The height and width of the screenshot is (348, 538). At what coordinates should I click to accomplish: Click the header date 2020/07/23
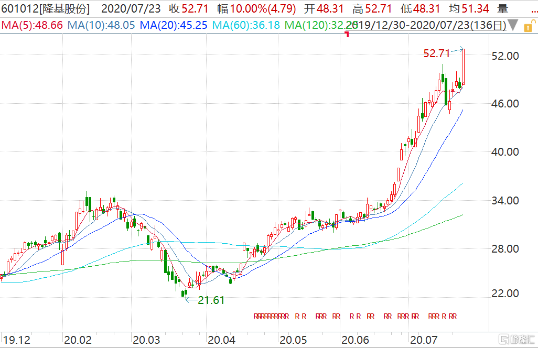pyautogui.click(x=131, y=8)
